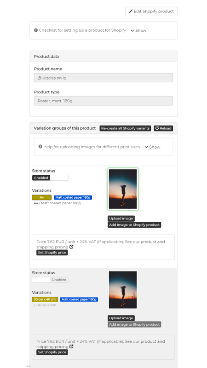This screenshot has height=368, width=207.
Task: Select the yellow A4 size tag
Action: tap(42, 198)
